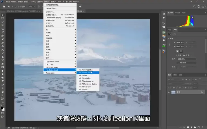Click the layer effects fx icon
Screen dimensions: 207x129
pyautogui.click(x=184, y=127)
